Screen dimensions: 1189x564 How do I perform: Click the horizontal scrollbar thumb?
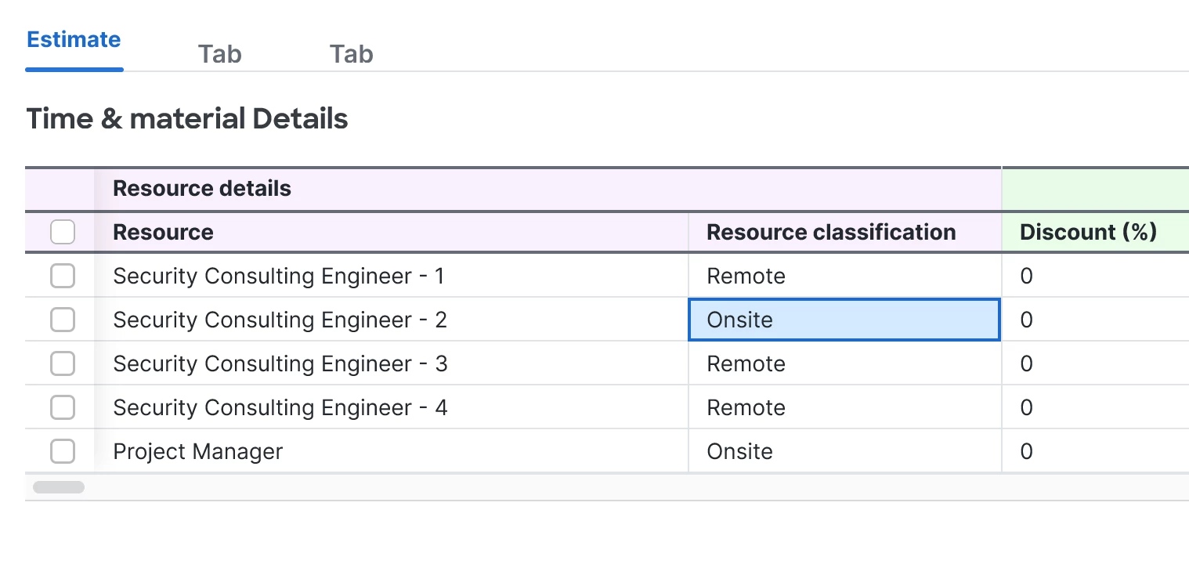tap(59, 487)
